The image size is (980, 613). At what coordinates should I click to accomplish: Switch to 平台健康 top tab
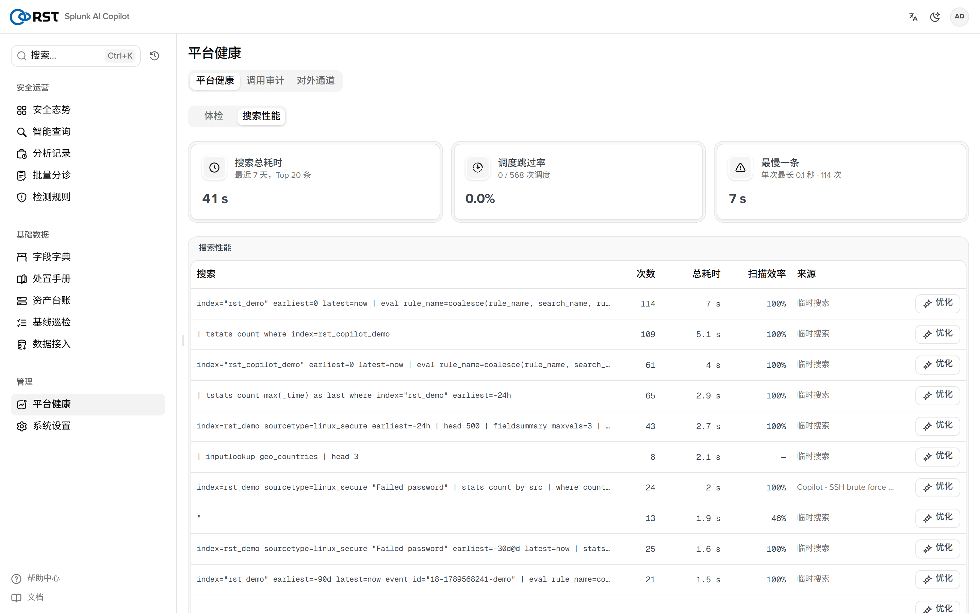[215, 81]
